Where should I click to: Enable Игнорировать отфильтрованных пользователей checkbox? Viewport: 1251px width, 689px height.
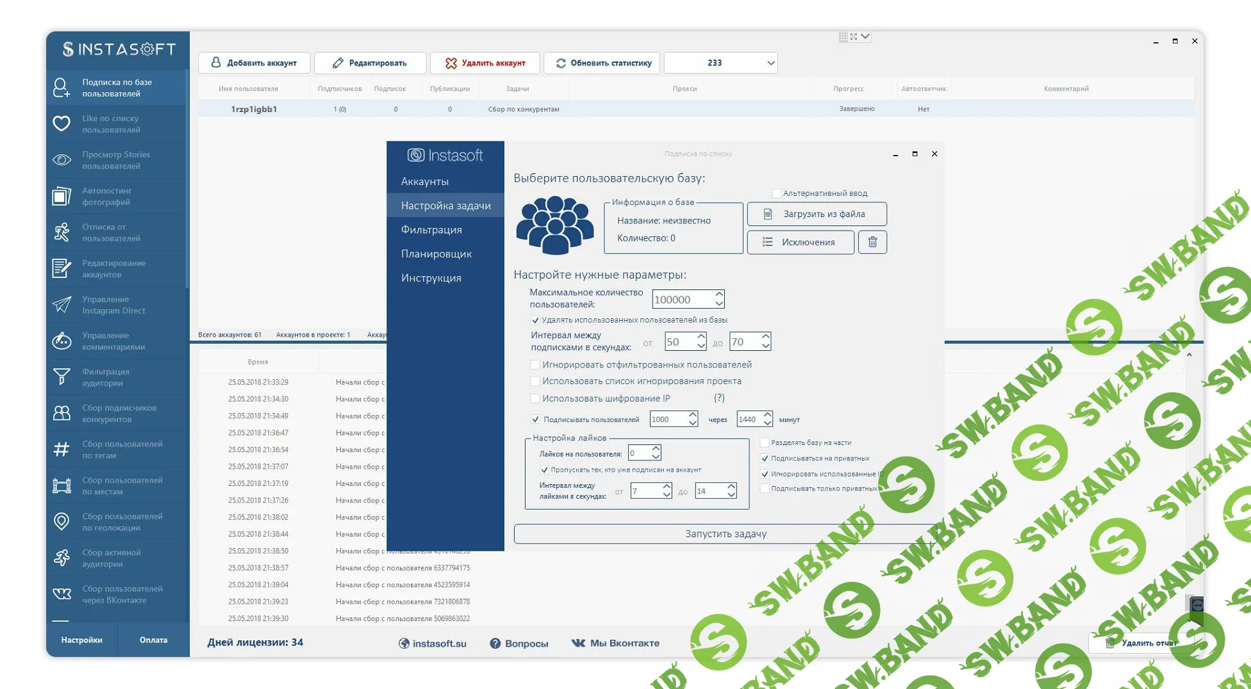535,365
